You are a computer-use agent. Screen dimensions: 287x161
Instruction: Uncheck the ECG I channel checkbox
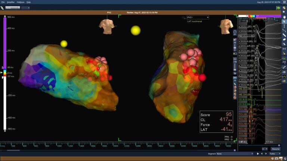[x=240, y=27]
